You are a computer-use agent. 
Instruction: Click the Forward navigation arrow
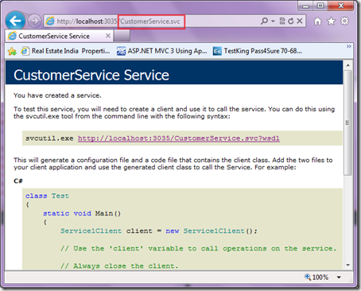[x=34, y=21]
